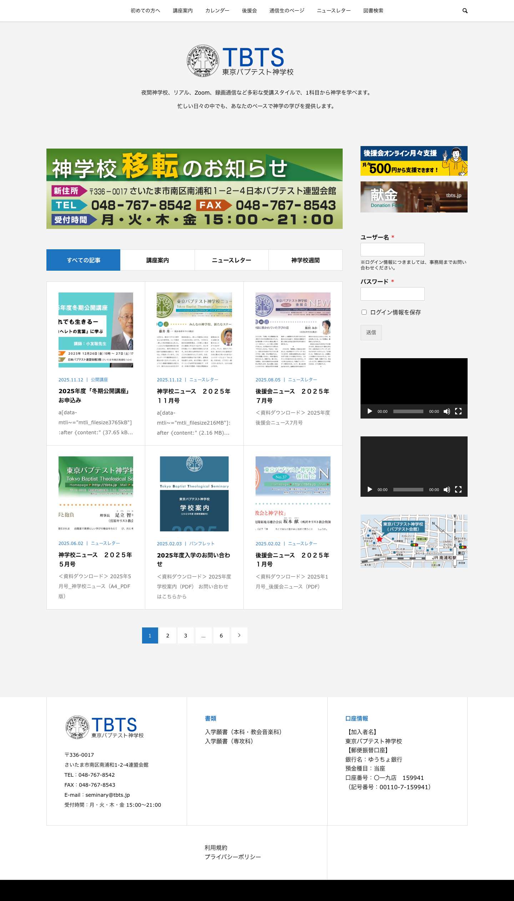Image resolution: width=514 pixels, height=901 pixels.
Task: Enter fullscreen on the first sidebar video
Action: (x=458, y=411)
